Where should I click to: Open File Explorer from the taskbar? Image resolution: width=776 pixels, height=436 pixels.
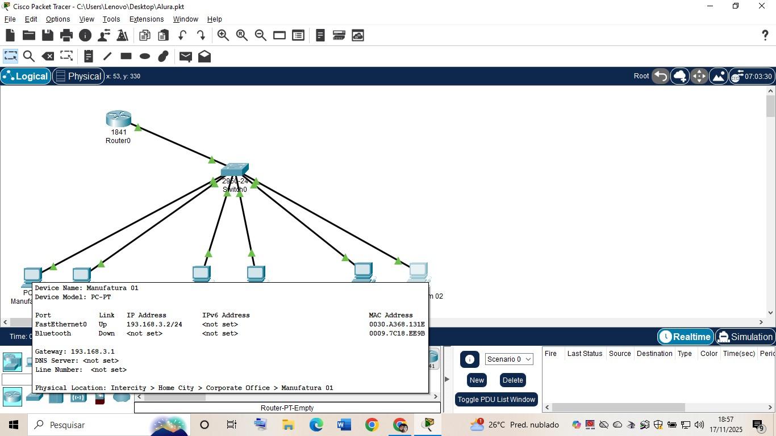pos(288,425)
